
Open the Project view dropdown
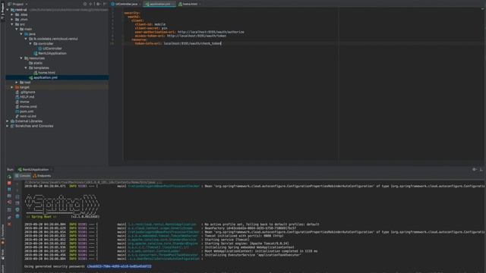[17, 4]
